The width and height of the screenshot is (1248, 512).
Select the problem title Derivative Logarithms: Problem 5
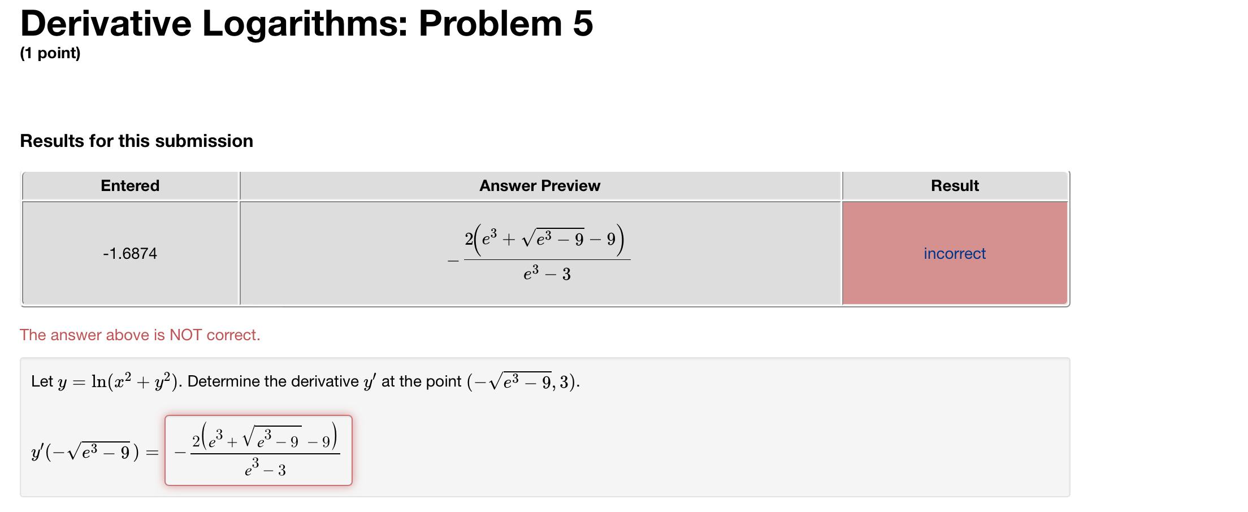click(305, 23)
